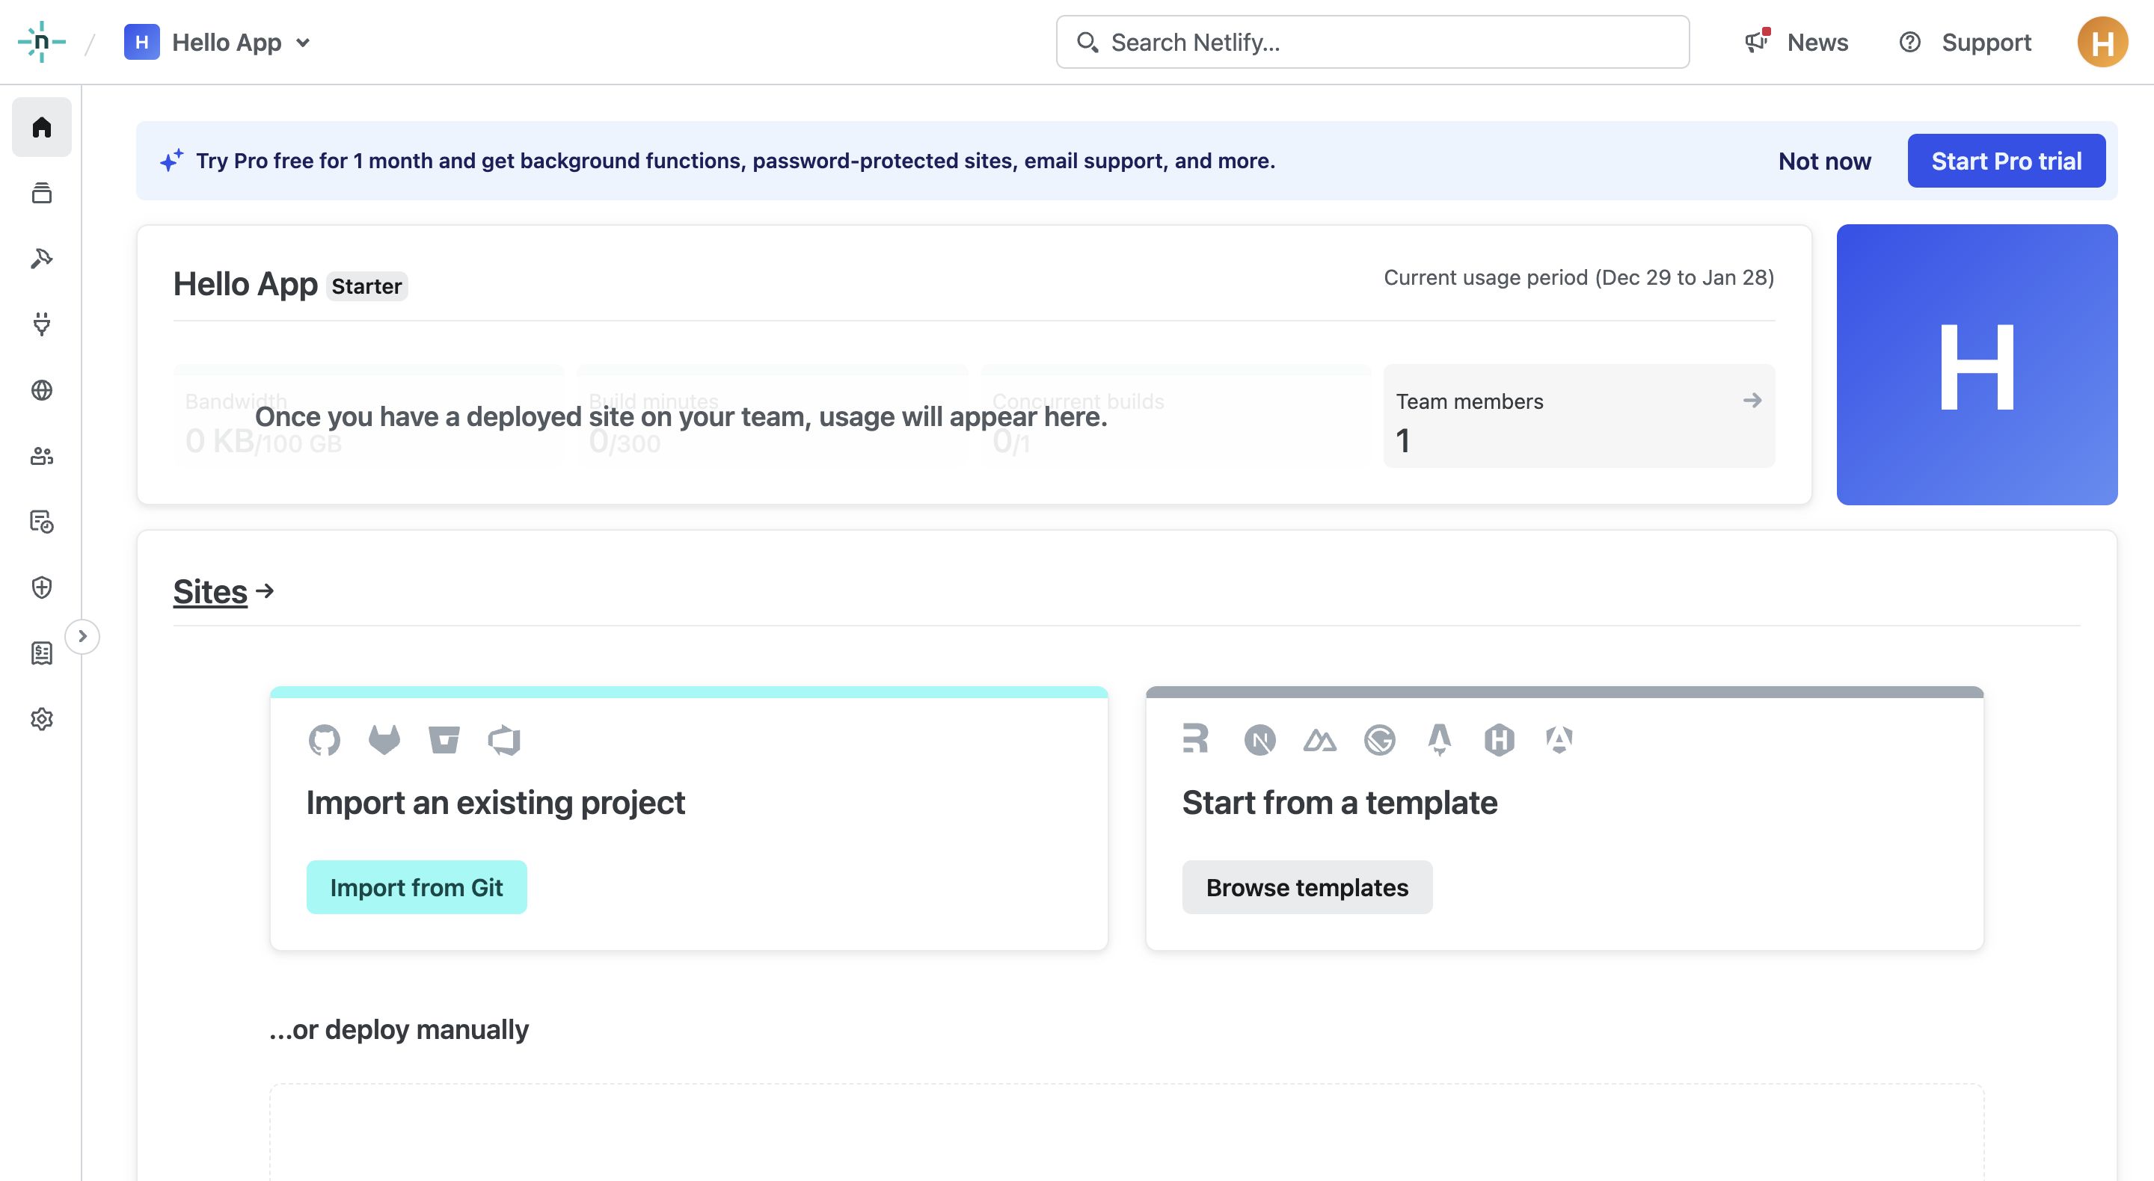Screen dimensions: 2154x1181
Task: Click the GitHub icon in import card
Action: click(x=325, y=740)
